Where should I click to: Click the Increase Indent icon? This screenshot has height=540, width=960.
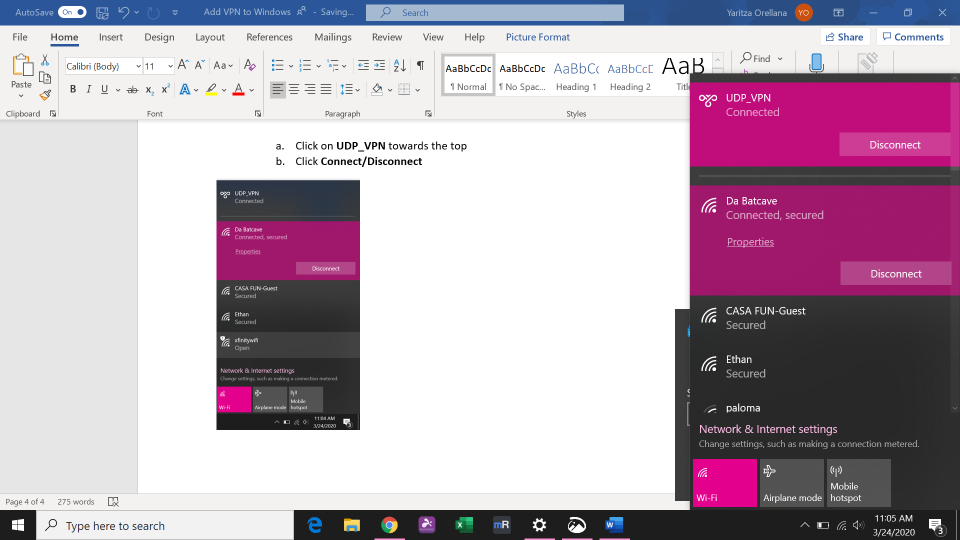click(x=379, y=65)
